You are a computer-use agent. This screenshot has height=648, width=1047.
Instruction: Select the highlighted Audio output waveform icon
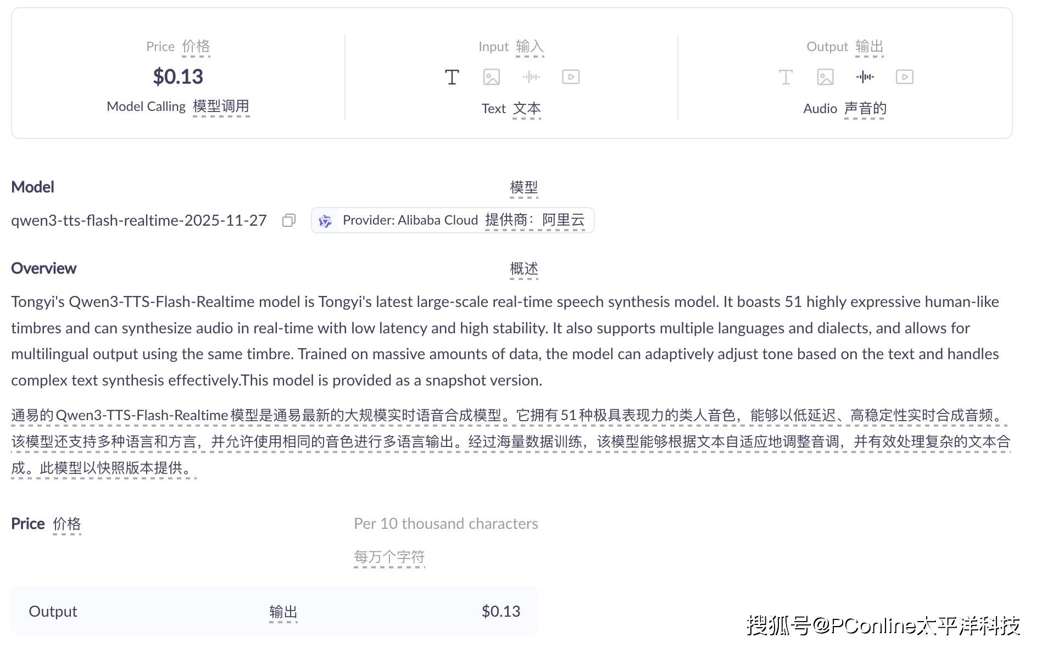[x=865, y=77]
